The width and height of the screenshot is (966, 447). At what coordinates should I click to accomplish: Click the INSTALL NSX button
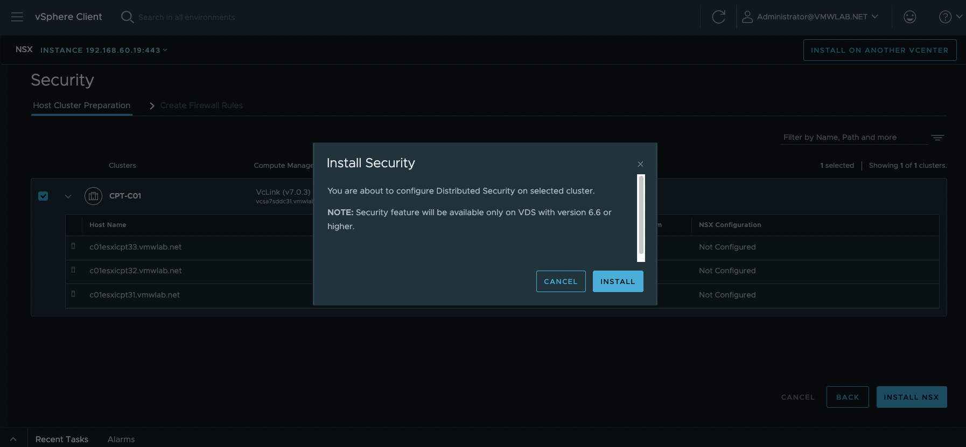click(912, 397)
